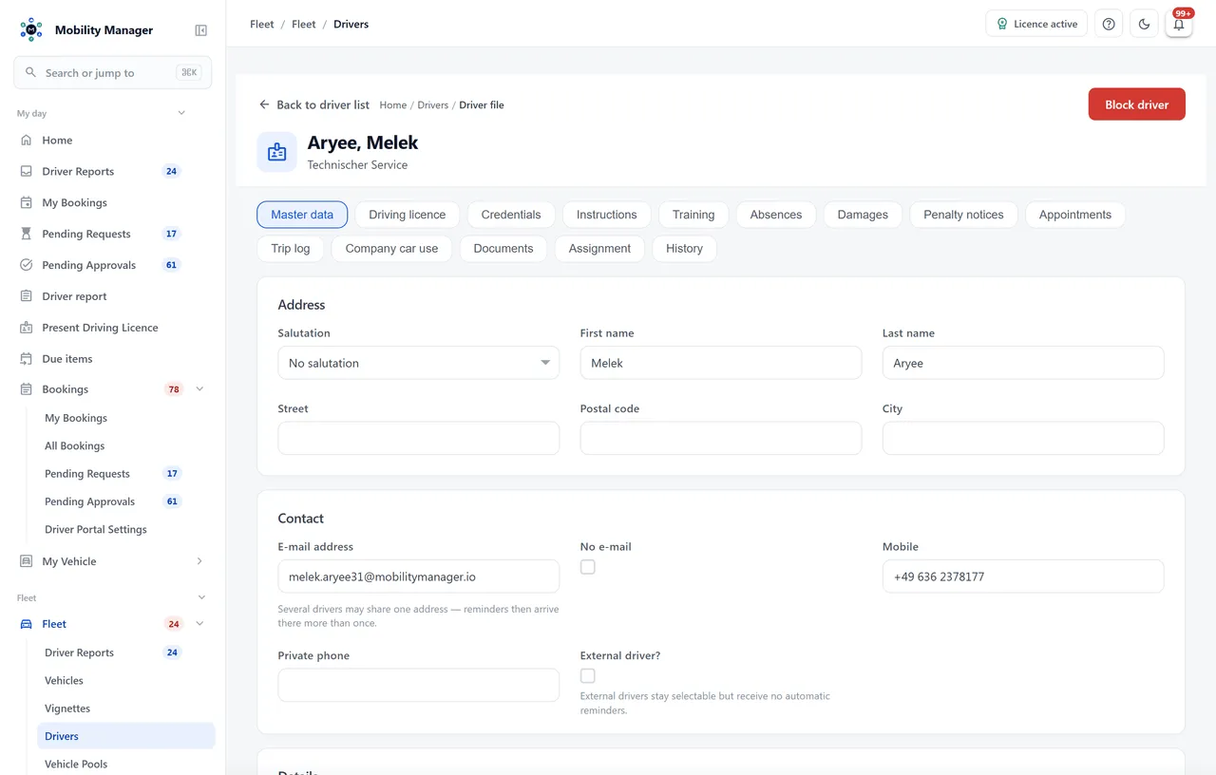Click the Fleet car icon
The height and width of the screenshot is (775, 1216).
(27, 624)
